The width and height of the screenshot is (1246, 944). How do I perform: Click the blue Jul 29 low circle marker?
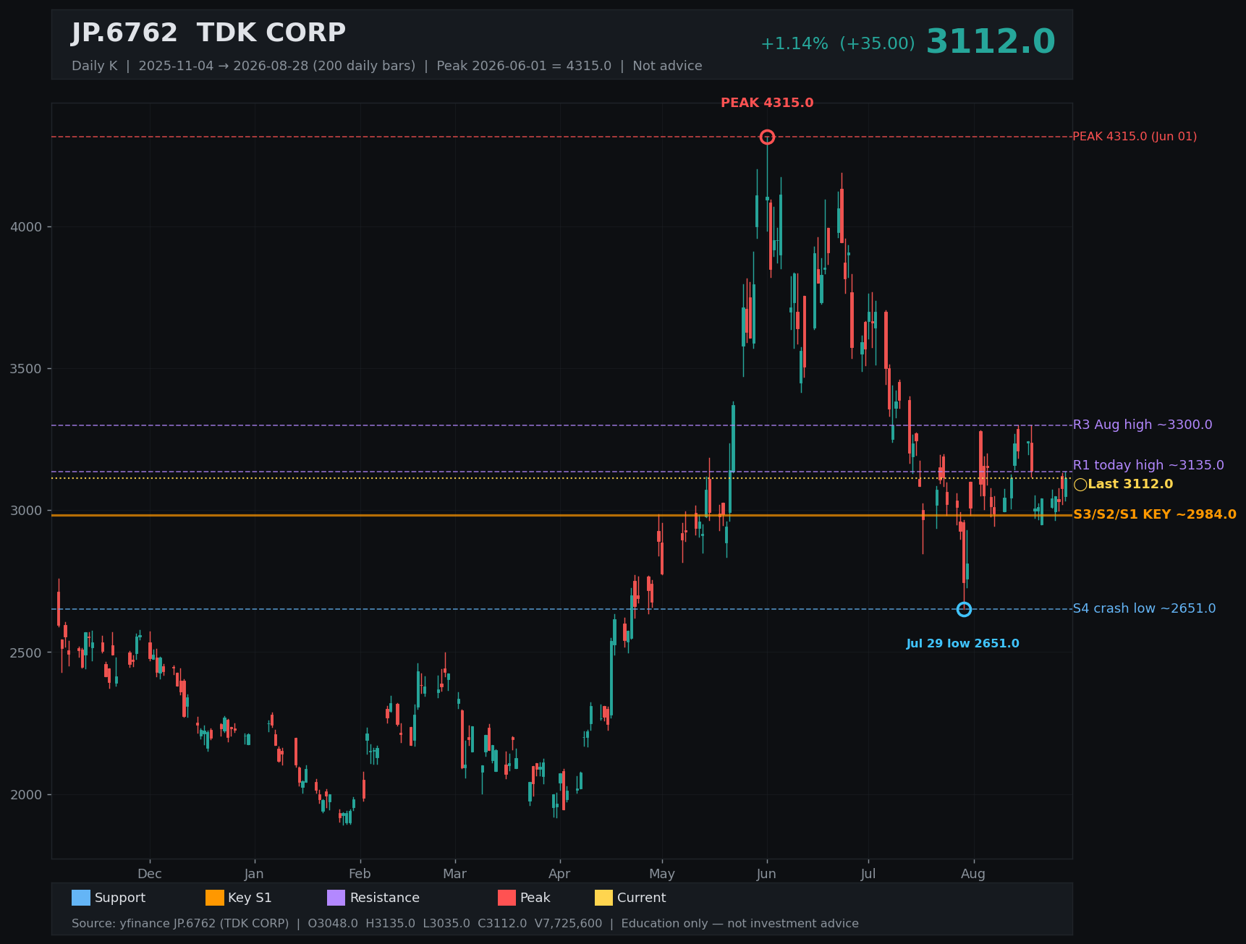pyautogui.click(x=964, y=609)
